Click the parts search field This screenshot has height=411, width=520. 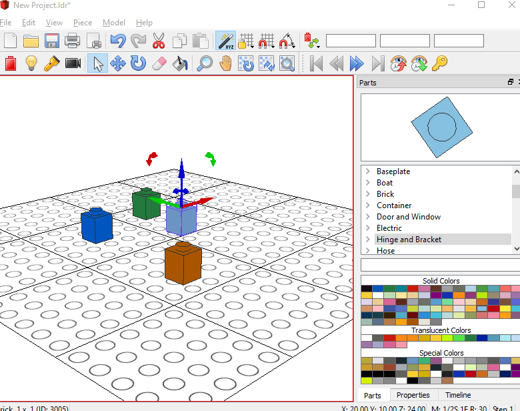pyautogui.click(x=440, y=265)
